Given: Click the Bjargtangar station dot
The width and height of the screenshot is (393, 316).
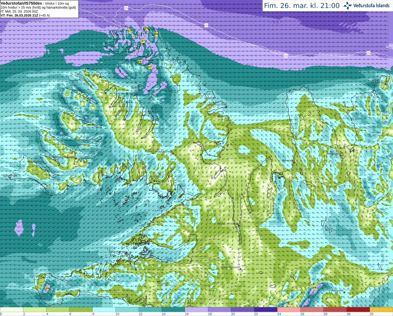Looking at the screenshot, I should click(x=10, y=178).
